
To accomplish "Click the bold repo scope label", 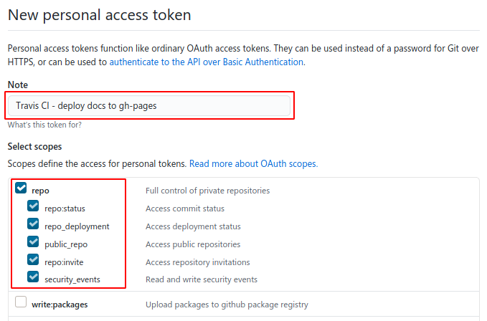I will pyautogui.click(x=41, y=191).
